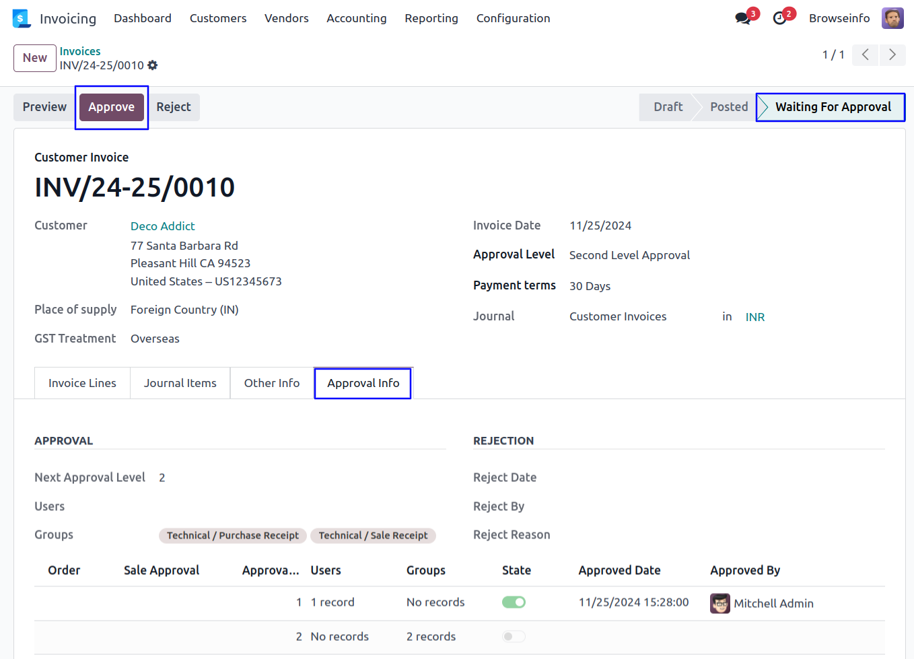The height and width of the screenshot is (659, 914).
Task: Open the gear actions menu beside INV/24-25/0010
Action: [153, 65]
